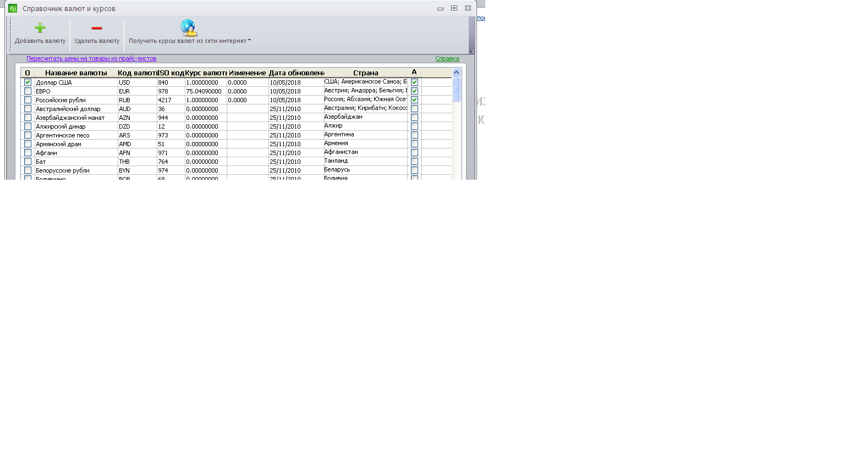Sort by the Страна column header
The height and width of the screenshot is (475, 845).
[365, 73]
